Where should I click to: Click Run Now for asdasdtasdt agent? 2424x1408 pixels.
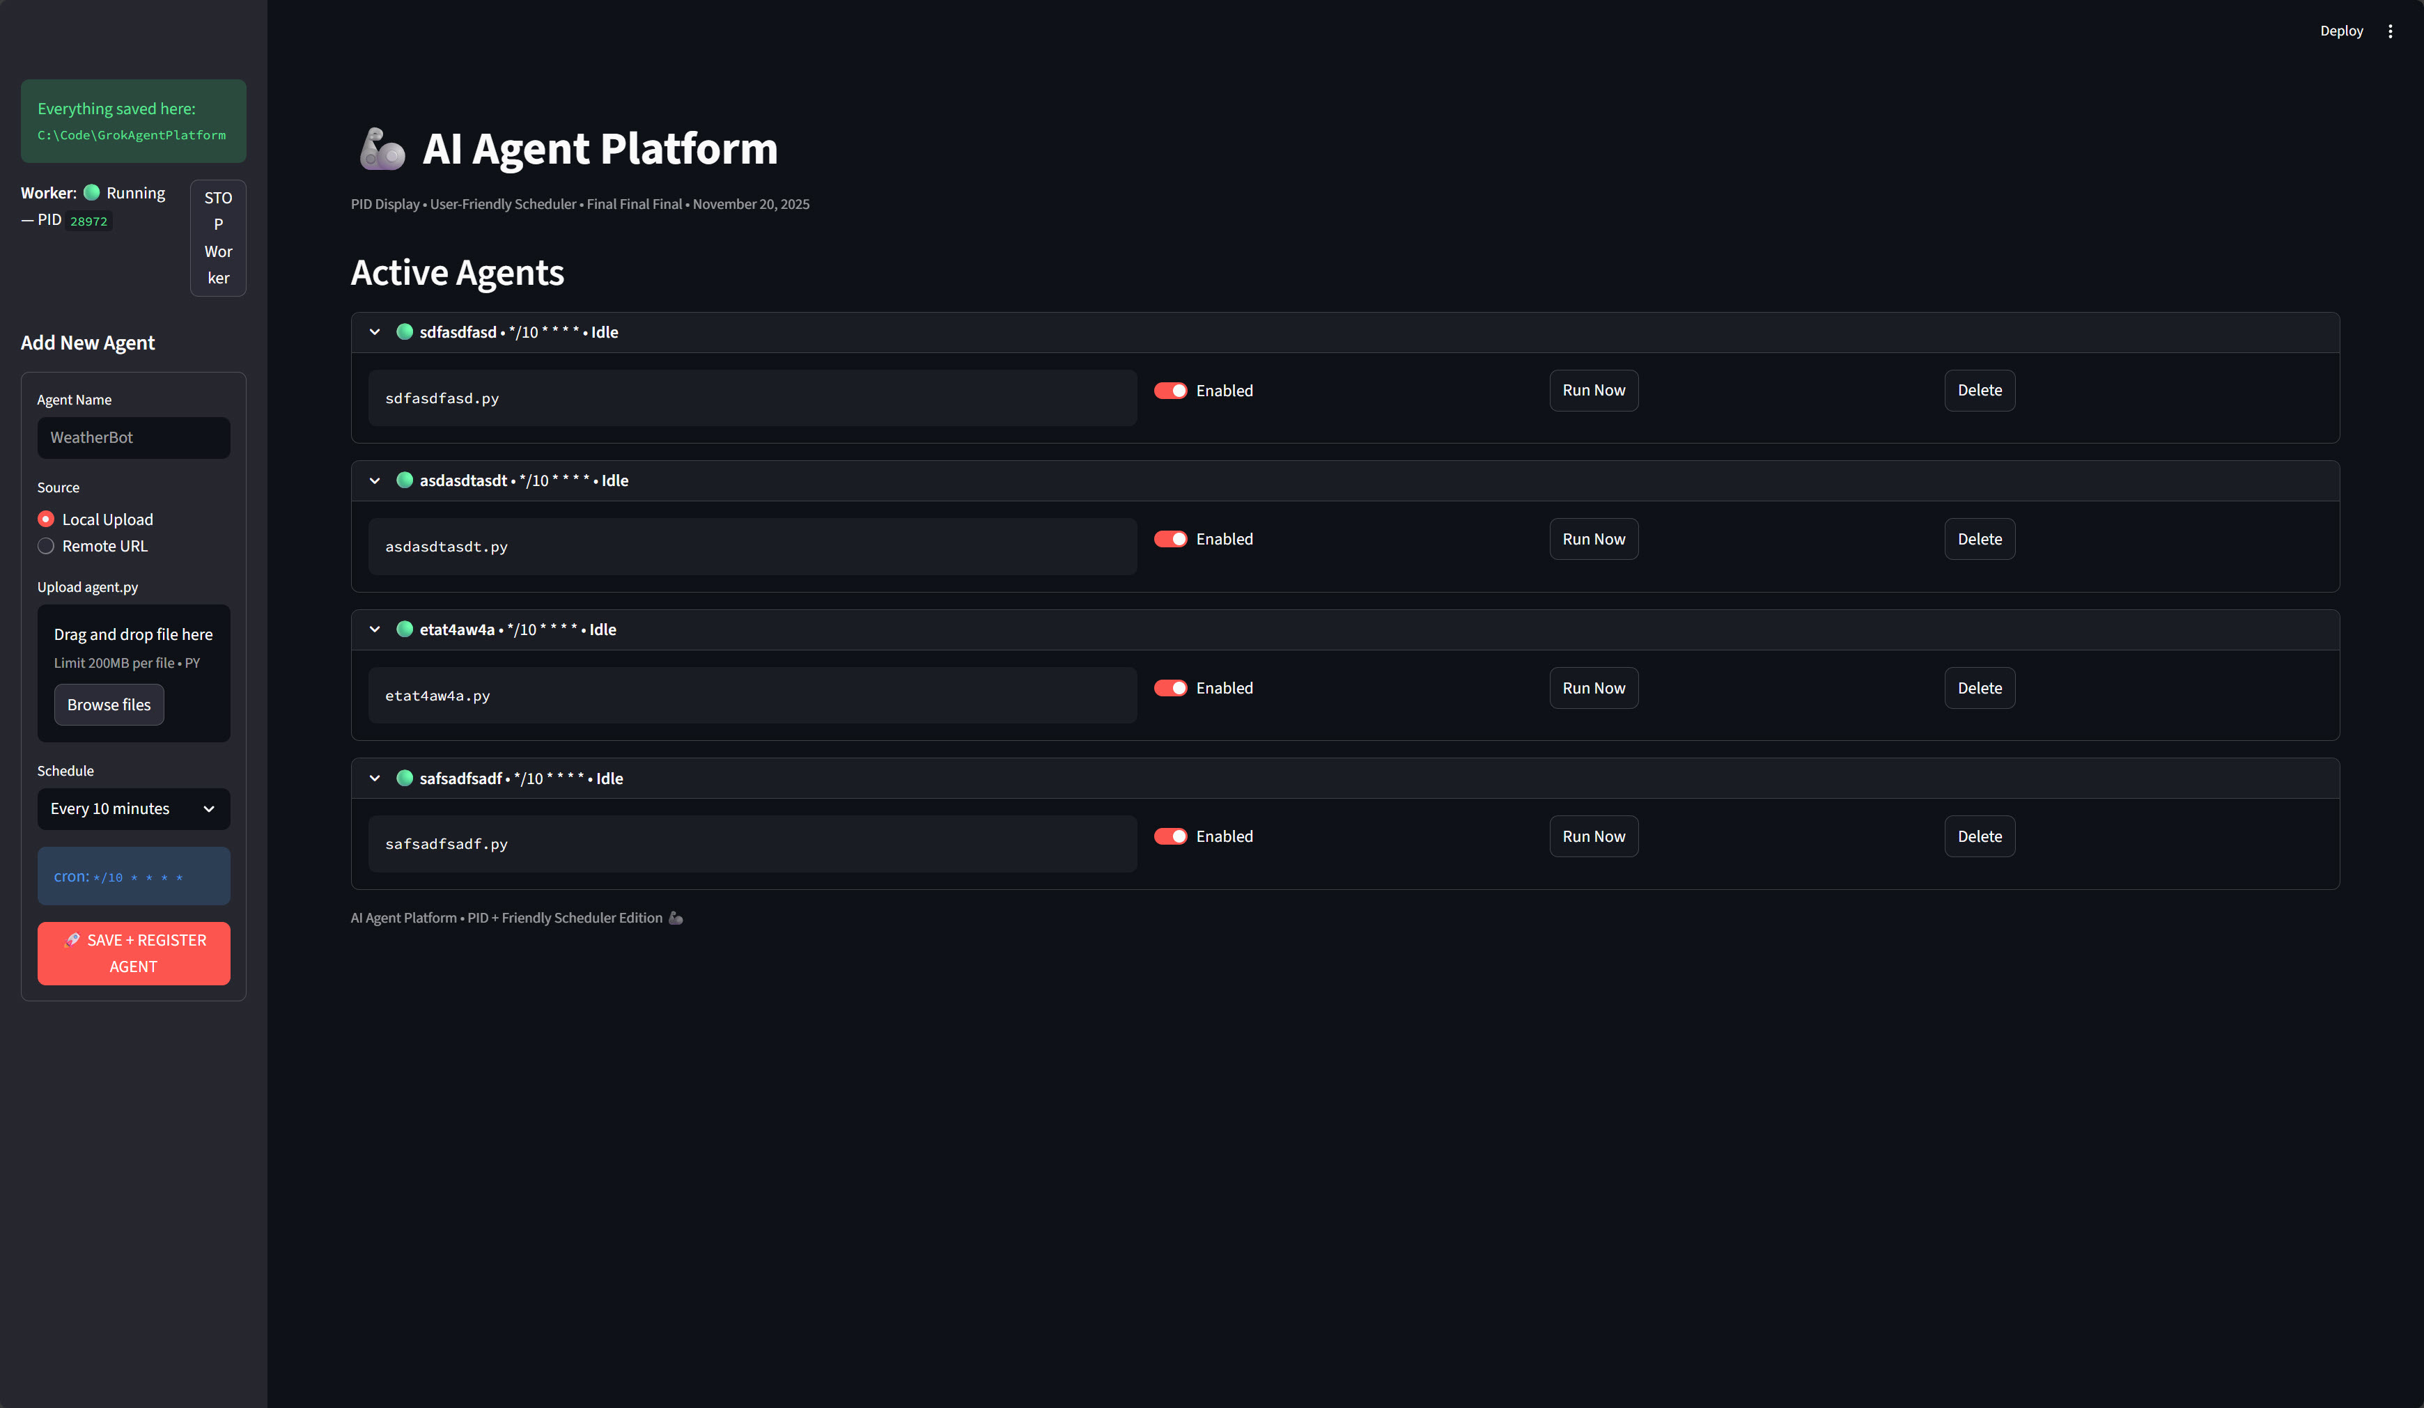pos(1593,538)
